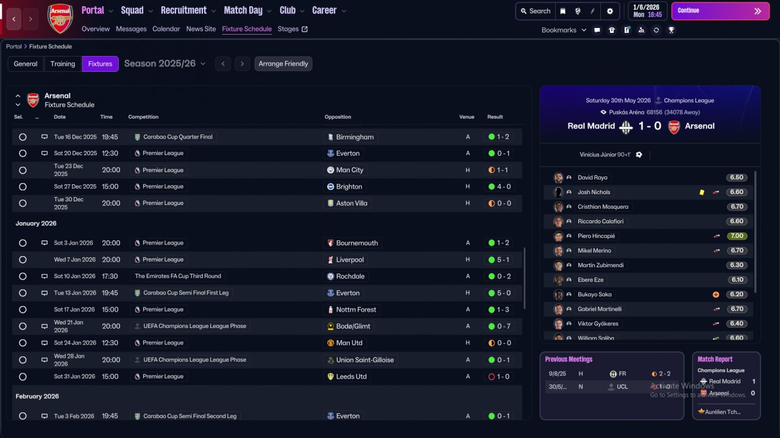Select the Liverpool fixture radio button
This screenshot has width=780, height=438.
[x=23, y=260]
